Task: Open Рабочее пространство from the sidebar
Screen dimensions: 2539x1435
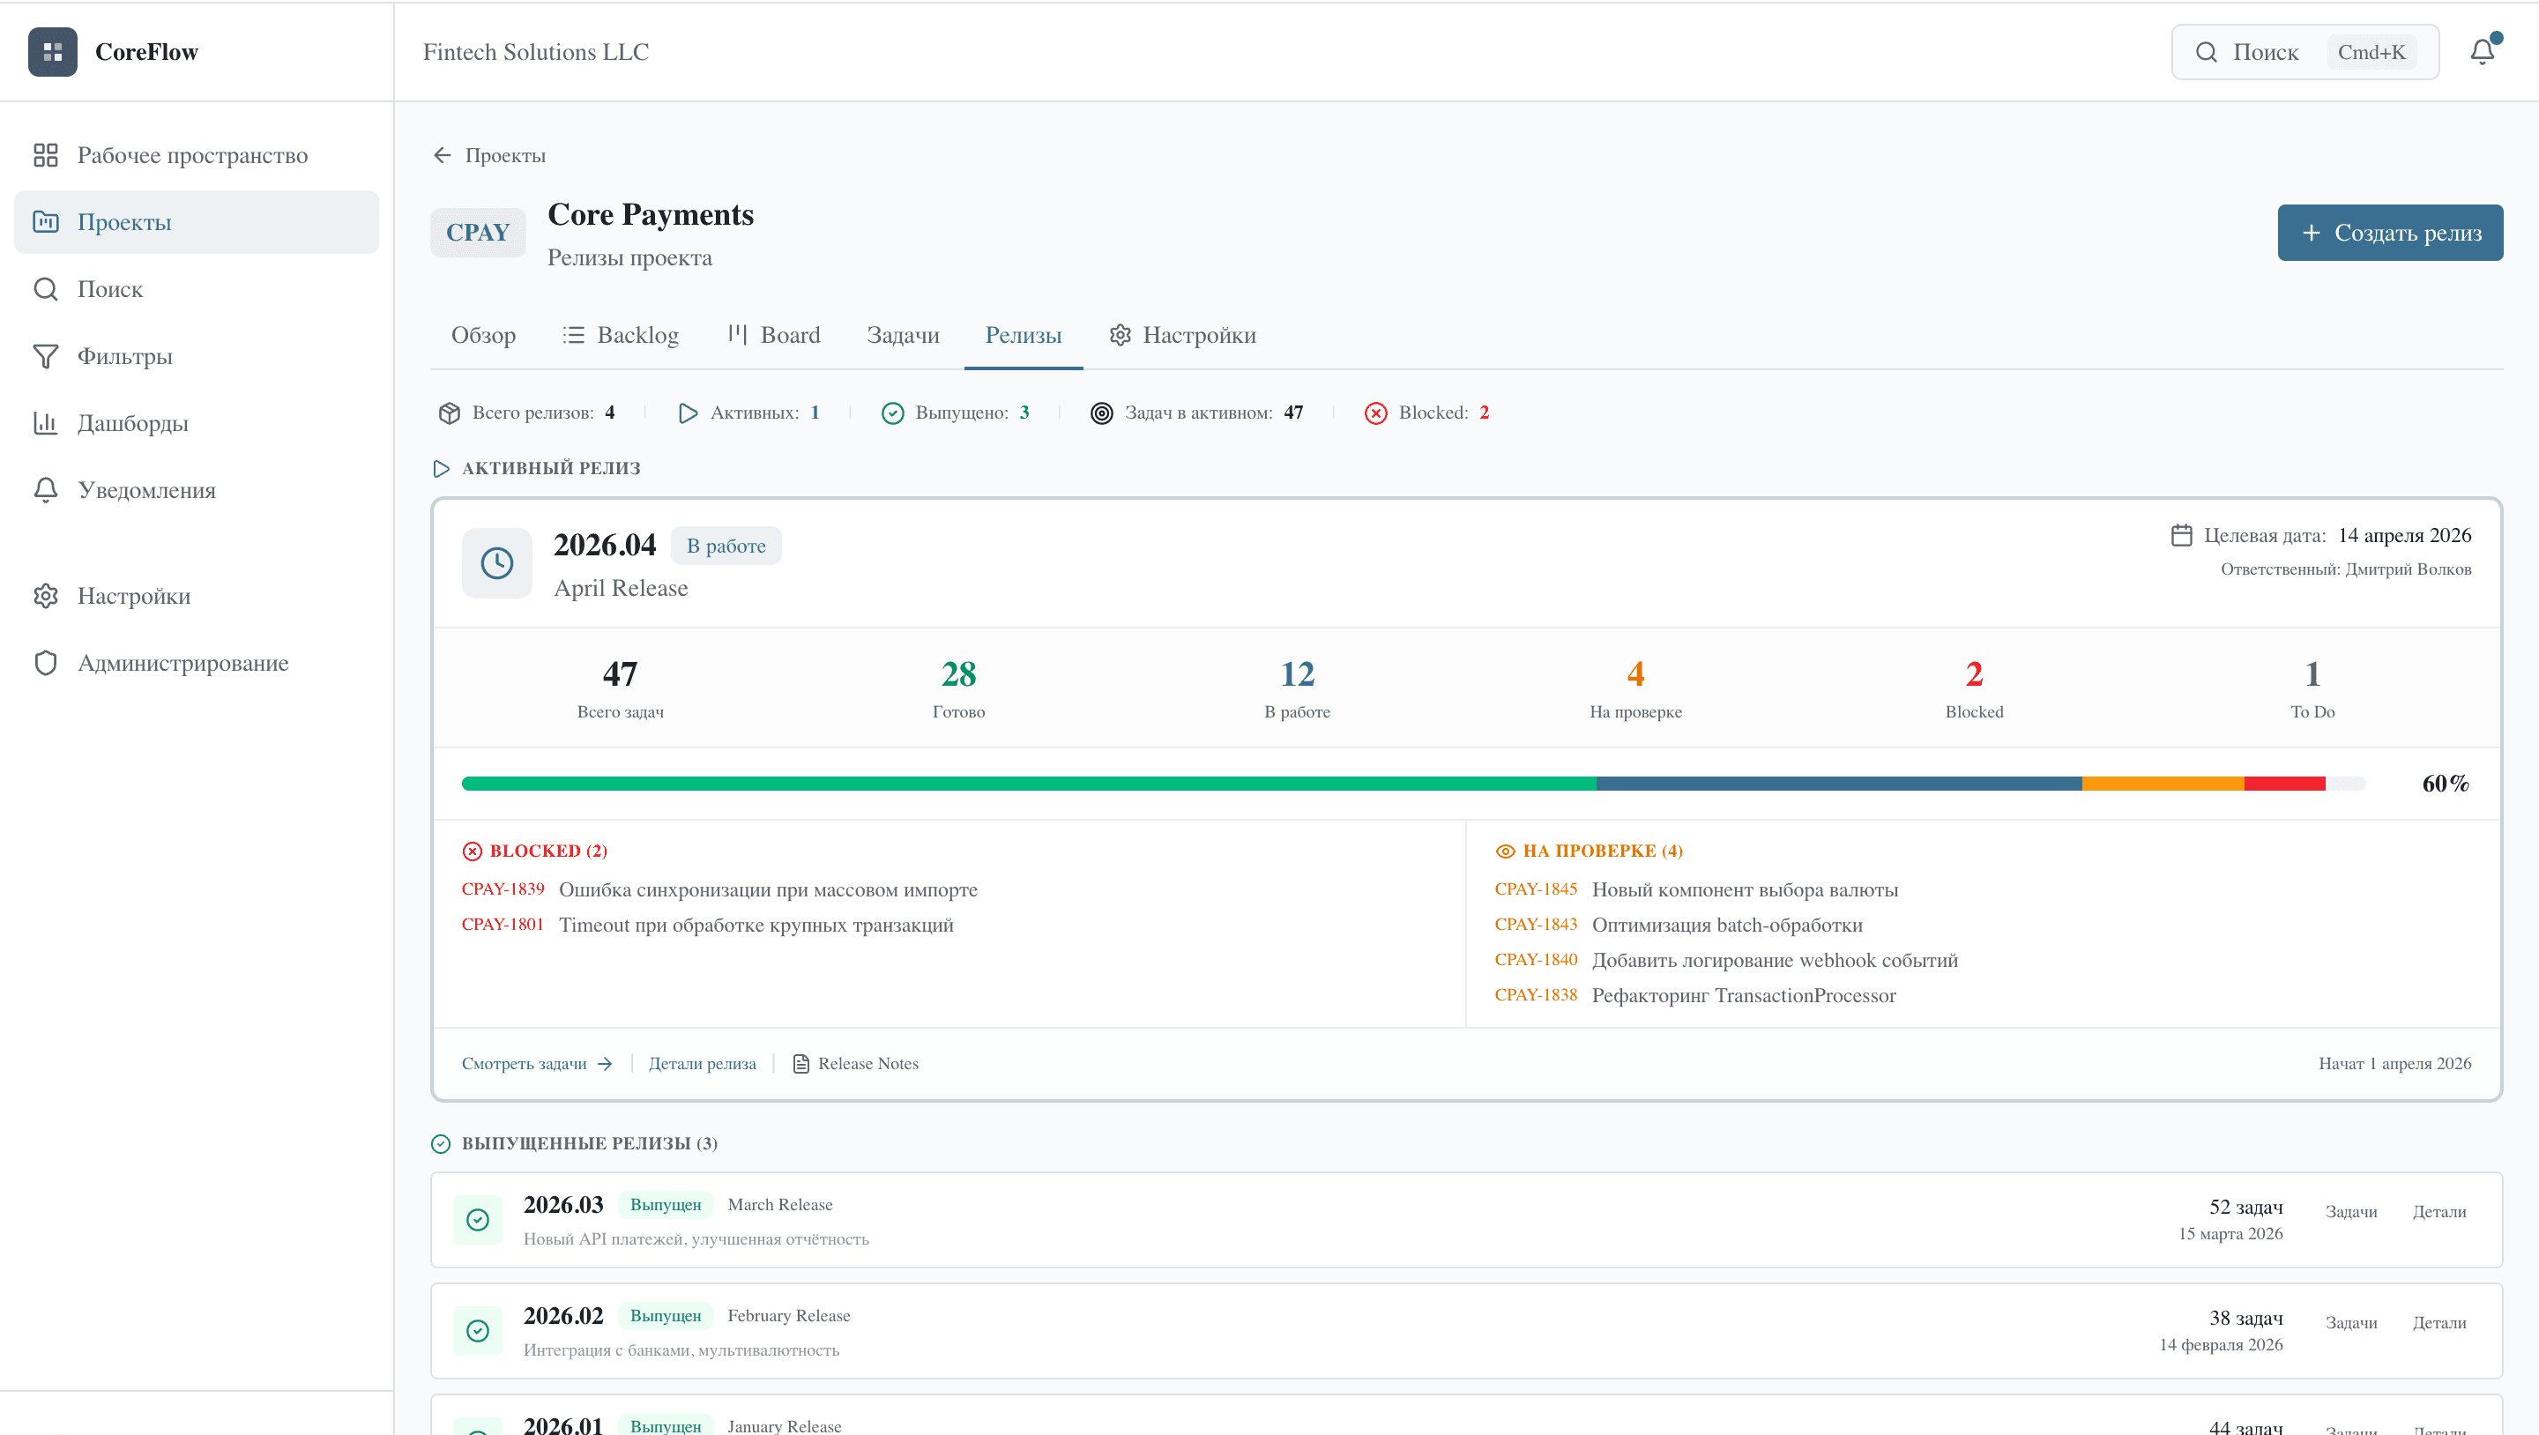Action: click(191, 155)
